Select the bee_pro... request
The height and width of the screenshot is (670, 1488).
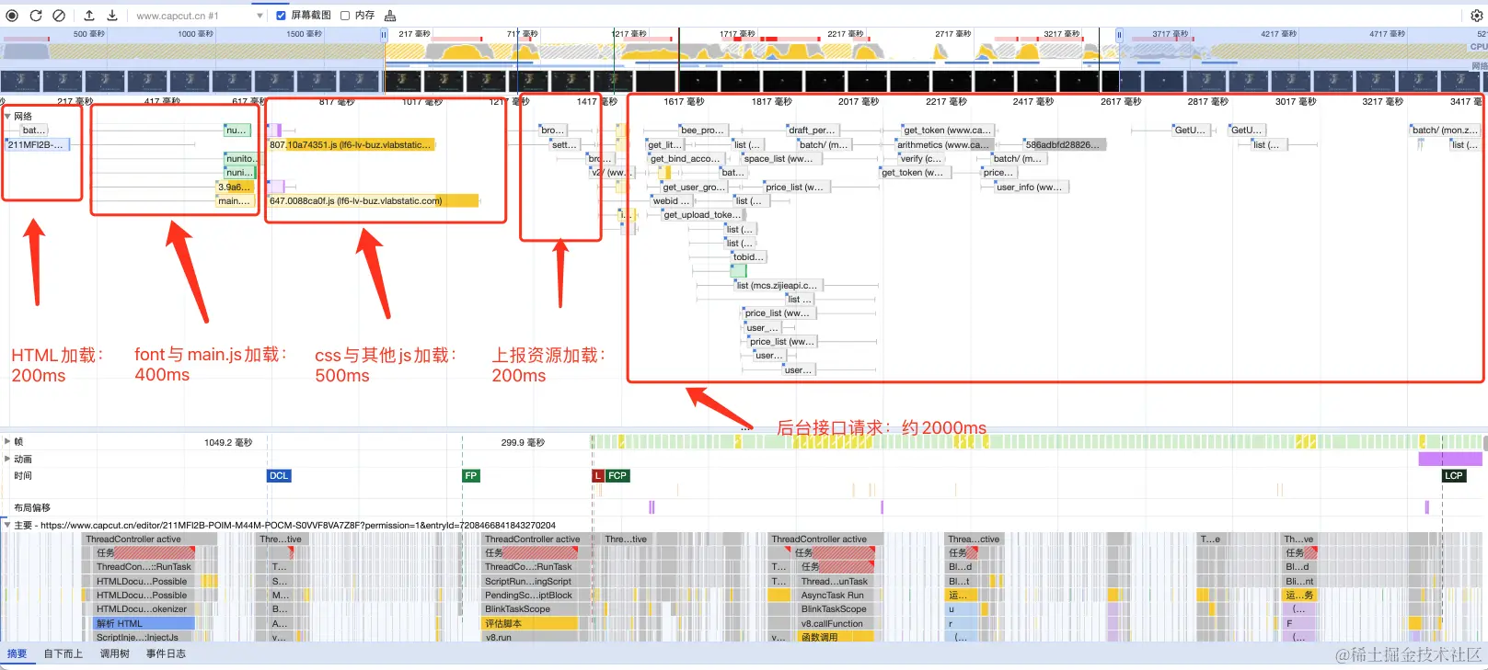tap(702, 131)
